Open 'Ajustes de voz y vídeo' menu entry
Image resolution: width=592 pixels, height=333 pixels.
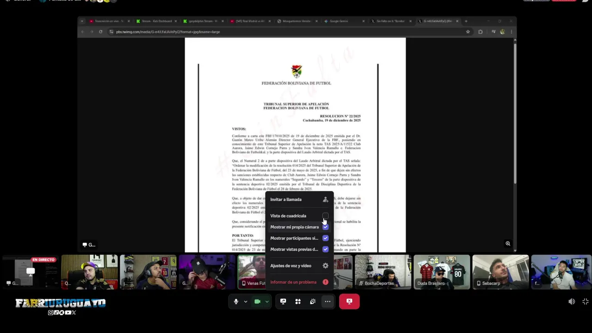click(x=299, y=265)
